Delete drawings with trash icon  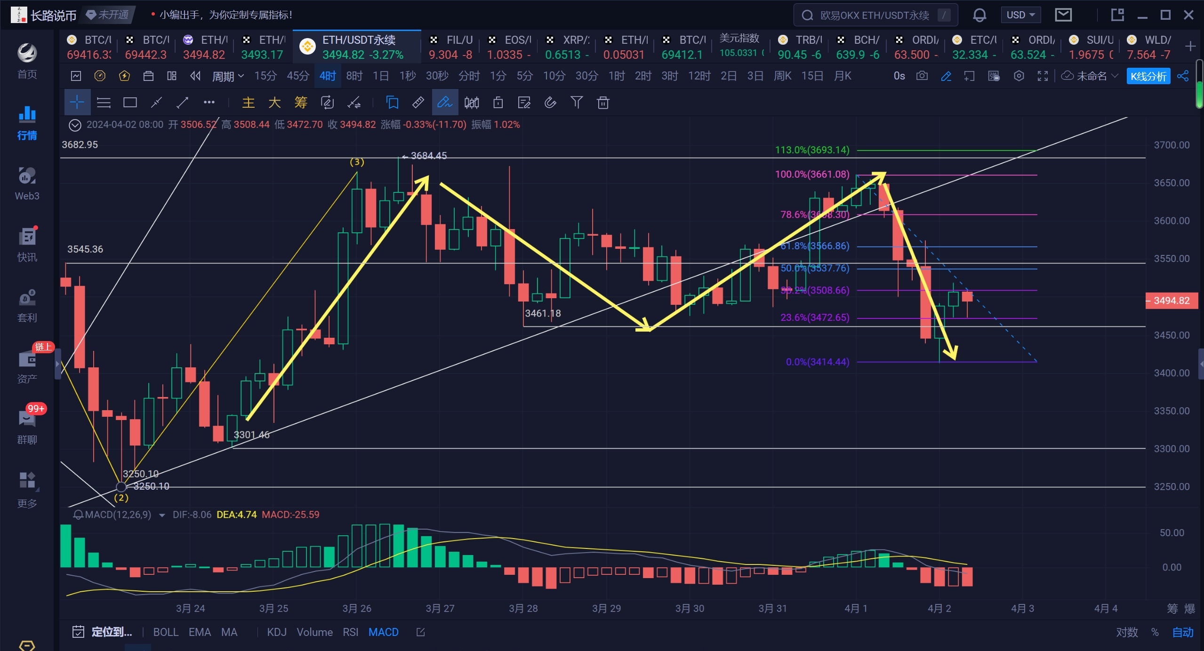coord(603,102)
